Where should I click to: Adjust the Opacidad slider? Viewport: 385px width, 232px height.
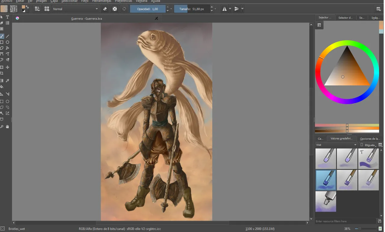coord(148,9)
